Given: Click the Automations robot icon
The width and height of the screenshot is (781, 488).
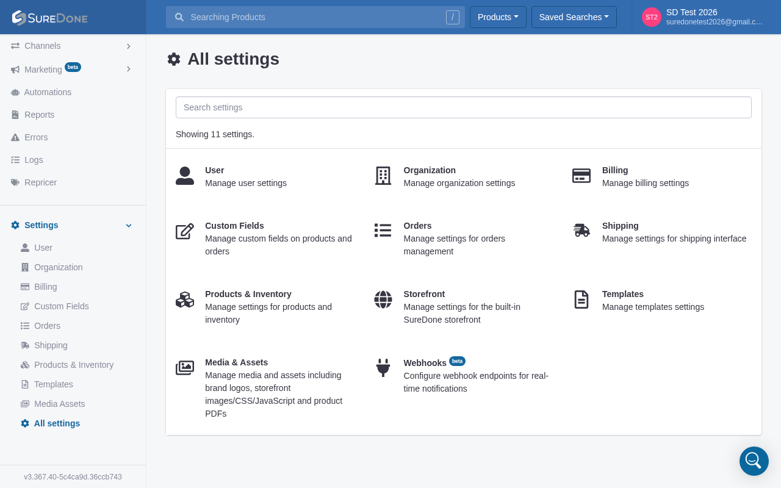Looking at the screenshot, I should 15,92.
